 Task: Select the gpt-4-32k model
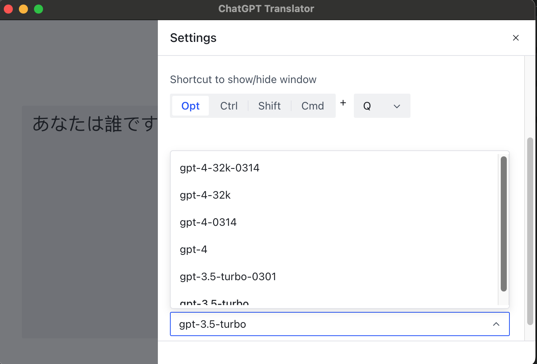pyautogui.click(x=205, y=195)
